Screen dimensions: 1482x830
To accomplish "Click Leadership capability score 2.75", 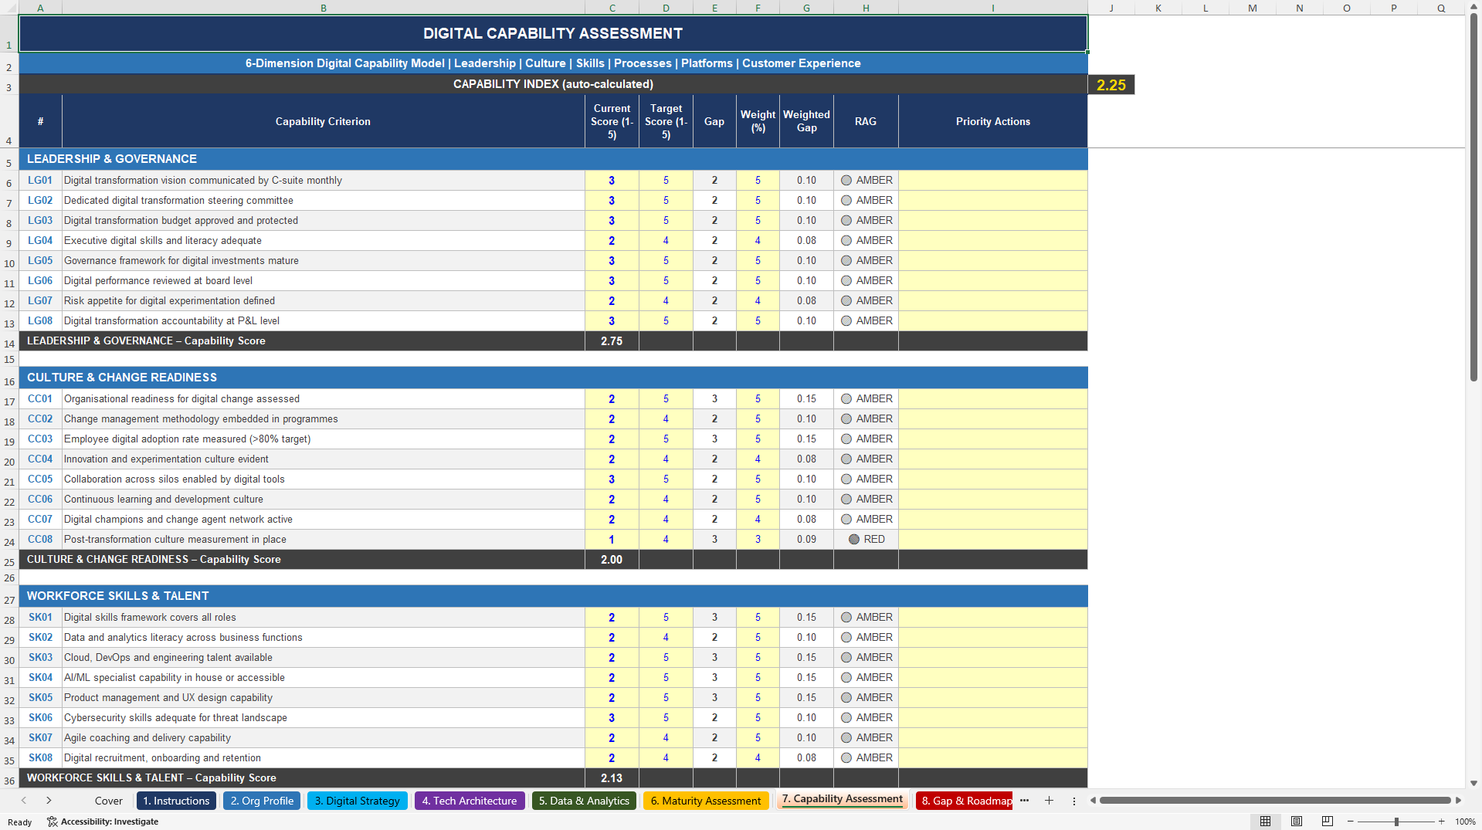I will pos(612,341).
